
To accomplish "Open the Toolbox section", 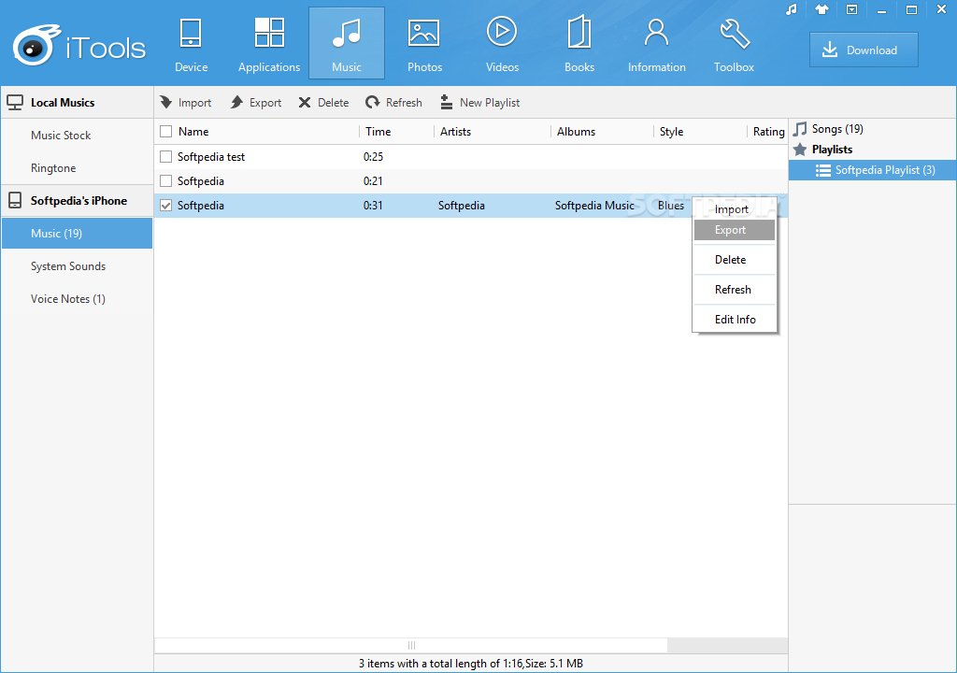I will tap(735, 45).
